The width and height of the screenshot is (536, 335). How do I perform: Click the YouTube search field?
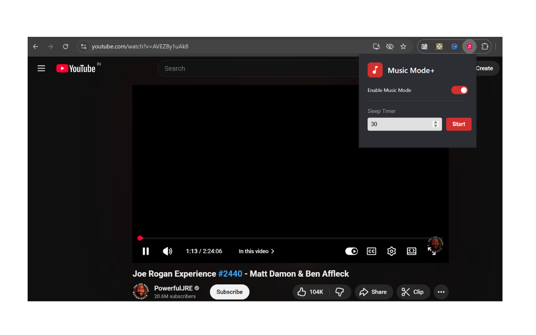tap(251, 68)
